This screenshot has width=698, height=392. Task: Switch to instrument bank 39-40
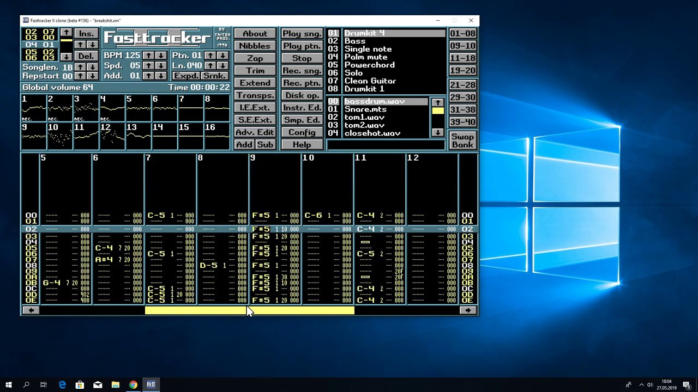click(x=462, y=122)
